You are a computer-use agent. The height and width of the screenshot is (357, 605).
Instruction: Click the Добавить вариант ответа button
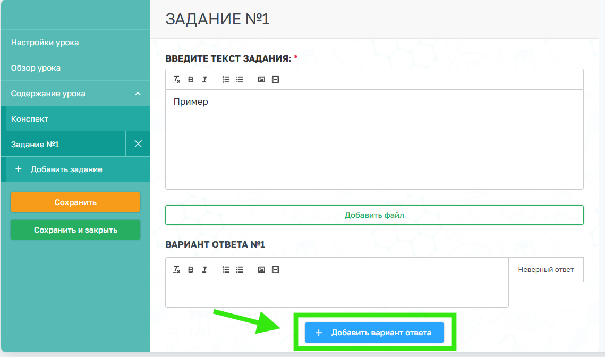tap(374, 333)
